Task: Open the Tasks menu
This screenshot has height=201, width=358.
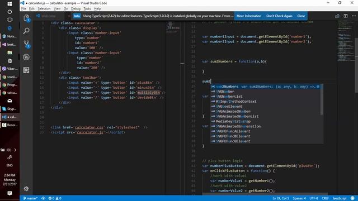Action: (x=87, y=9)
